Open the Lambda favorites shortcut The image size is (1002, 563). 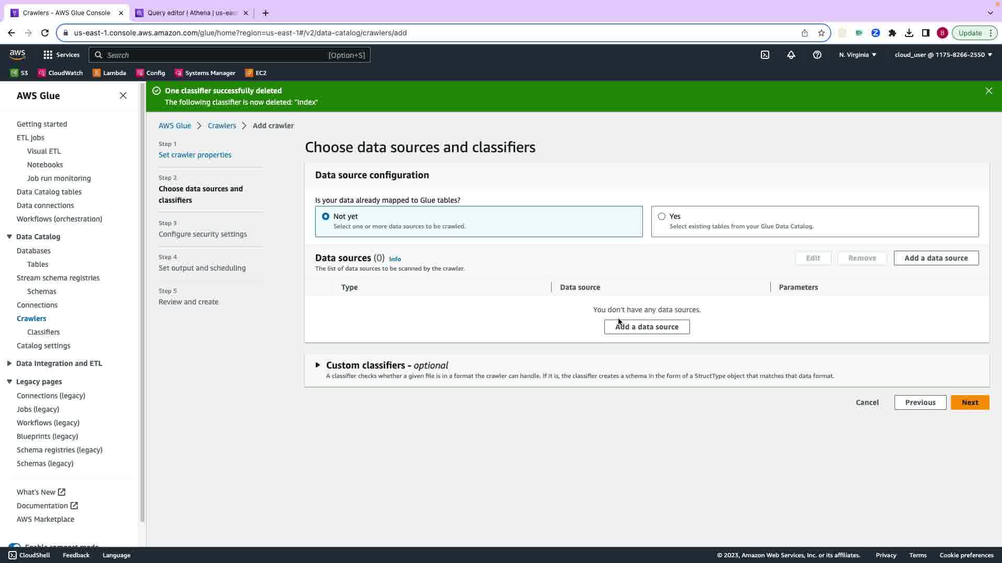(109, 73)
